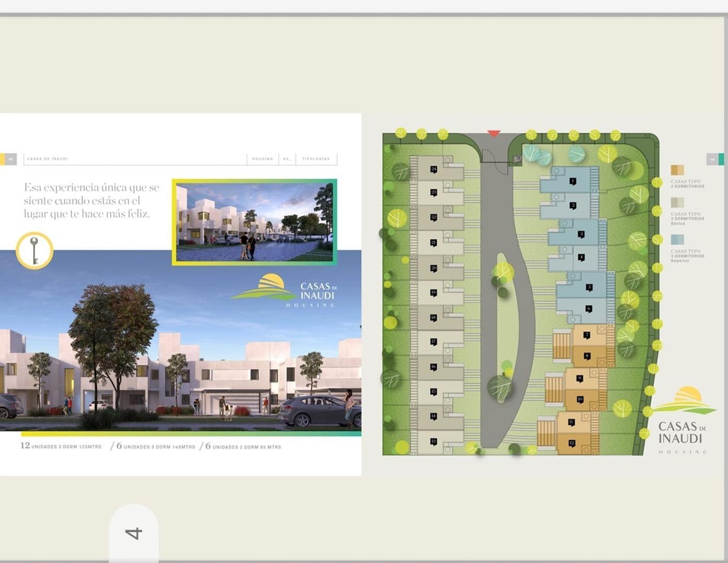Click lot marker 12 in the orange section
This screenshot has height=563, width=728.
pyautogui.click(x=572, y=442)
